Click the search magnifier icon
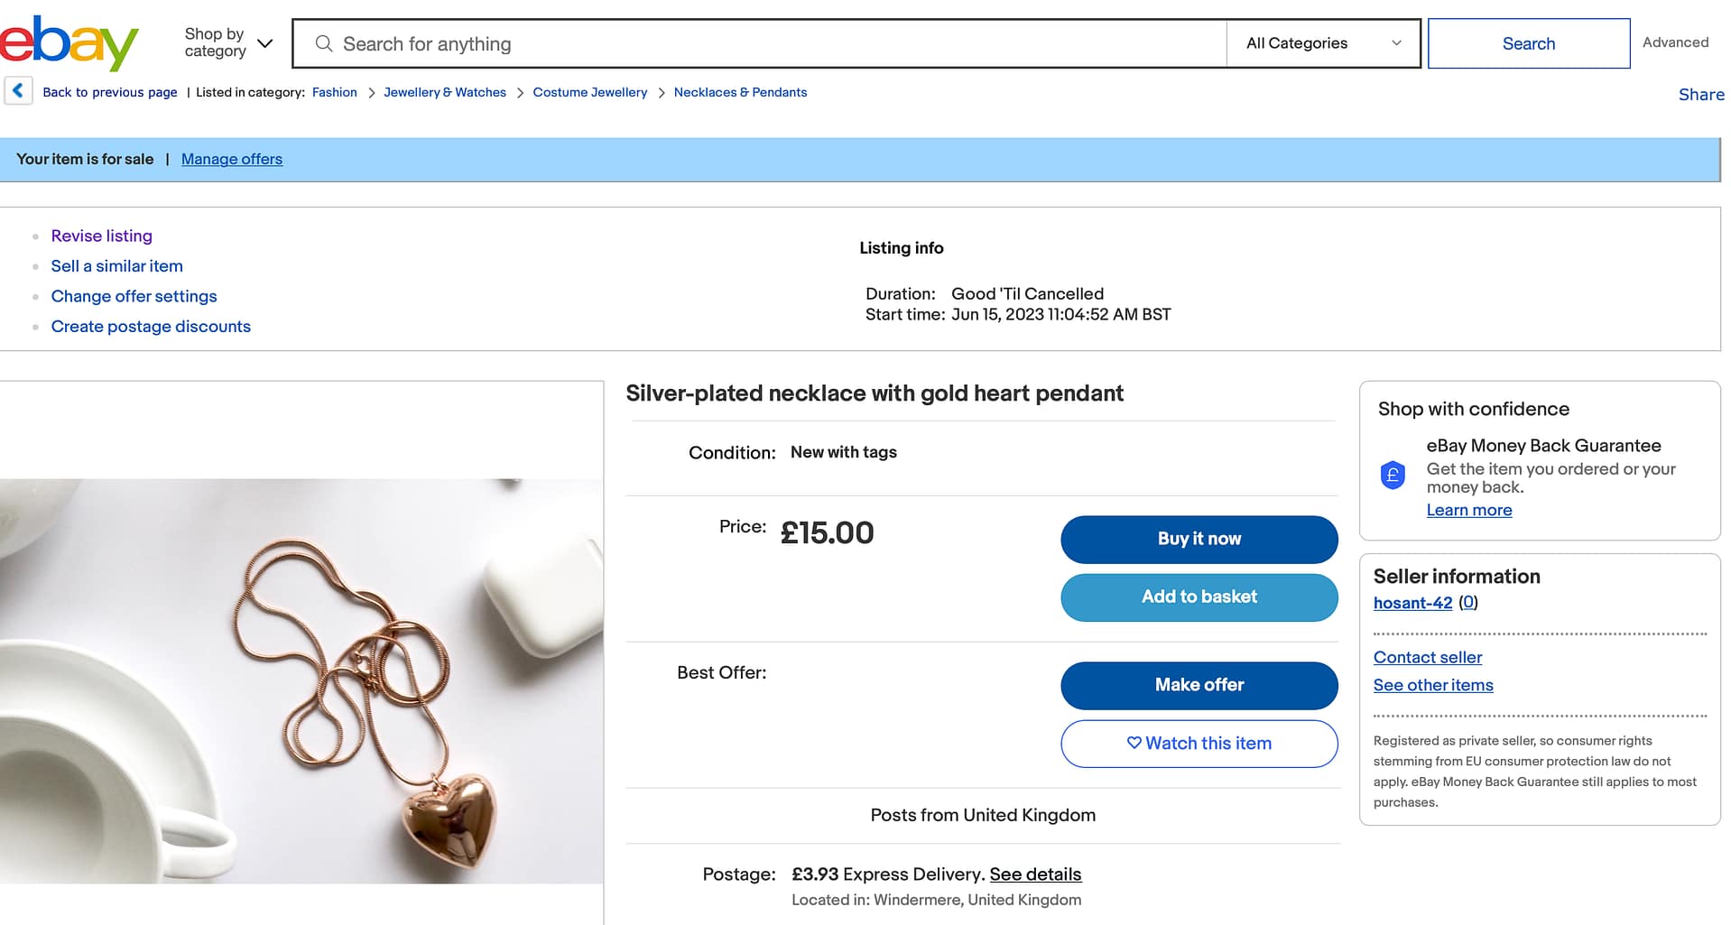Image resolution: width=1731 pixels, height=925 pixels. (x=324, y=43)
